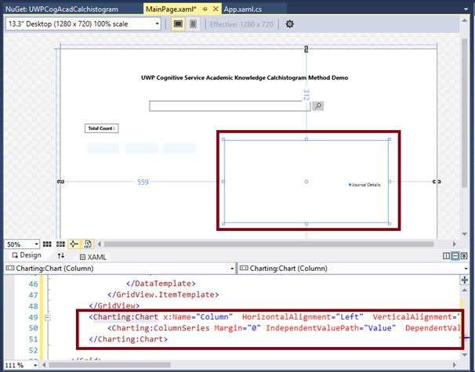Click </GridView.ItemTemplate> on line 47
The height and width of the screenshot is (372, 475).
163,294
